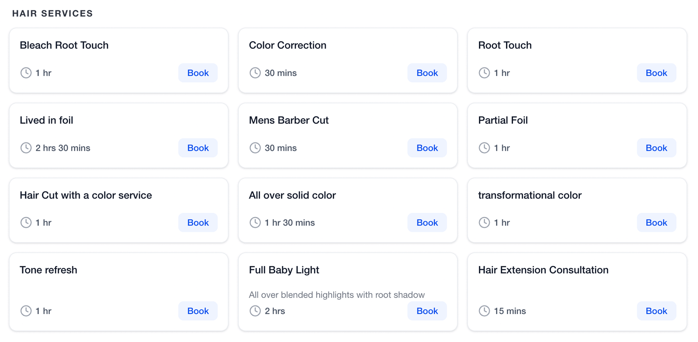The height and width of the screenshot is (342, 698).
Task: Book the Color Correction service
Action: 427,73
